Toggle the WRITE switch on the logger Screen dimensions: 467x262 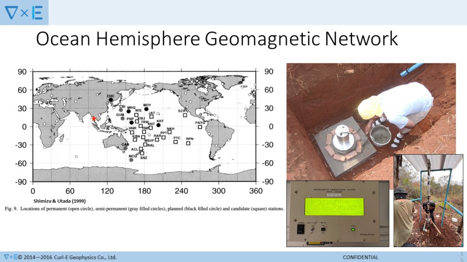(323, 229)
